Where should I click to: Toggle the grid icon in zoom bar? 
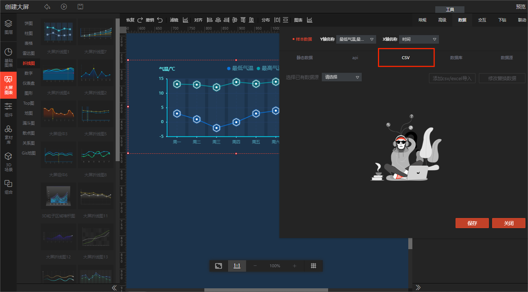pyautogui.click(x=313, y=266)
